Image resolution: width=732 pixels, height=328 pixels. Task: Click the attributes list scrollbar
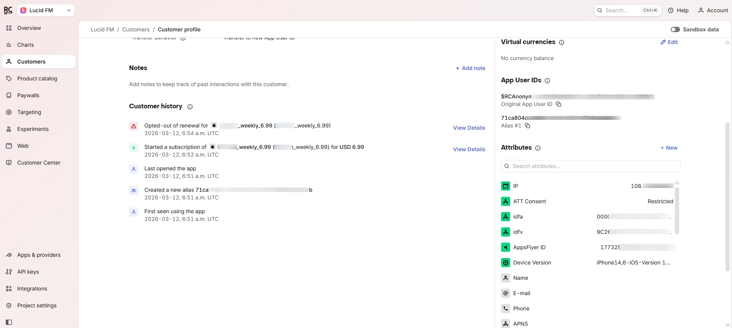tap(677, 210)
